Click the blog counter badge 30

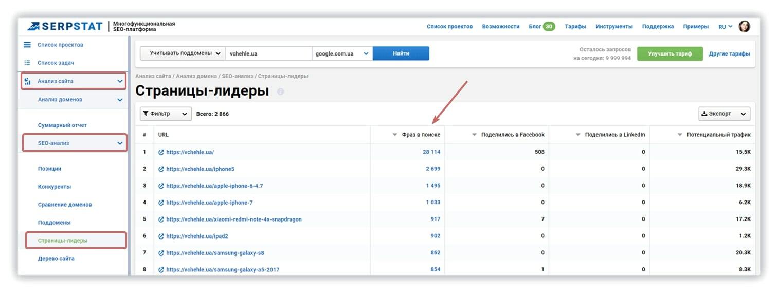(549, 26)
